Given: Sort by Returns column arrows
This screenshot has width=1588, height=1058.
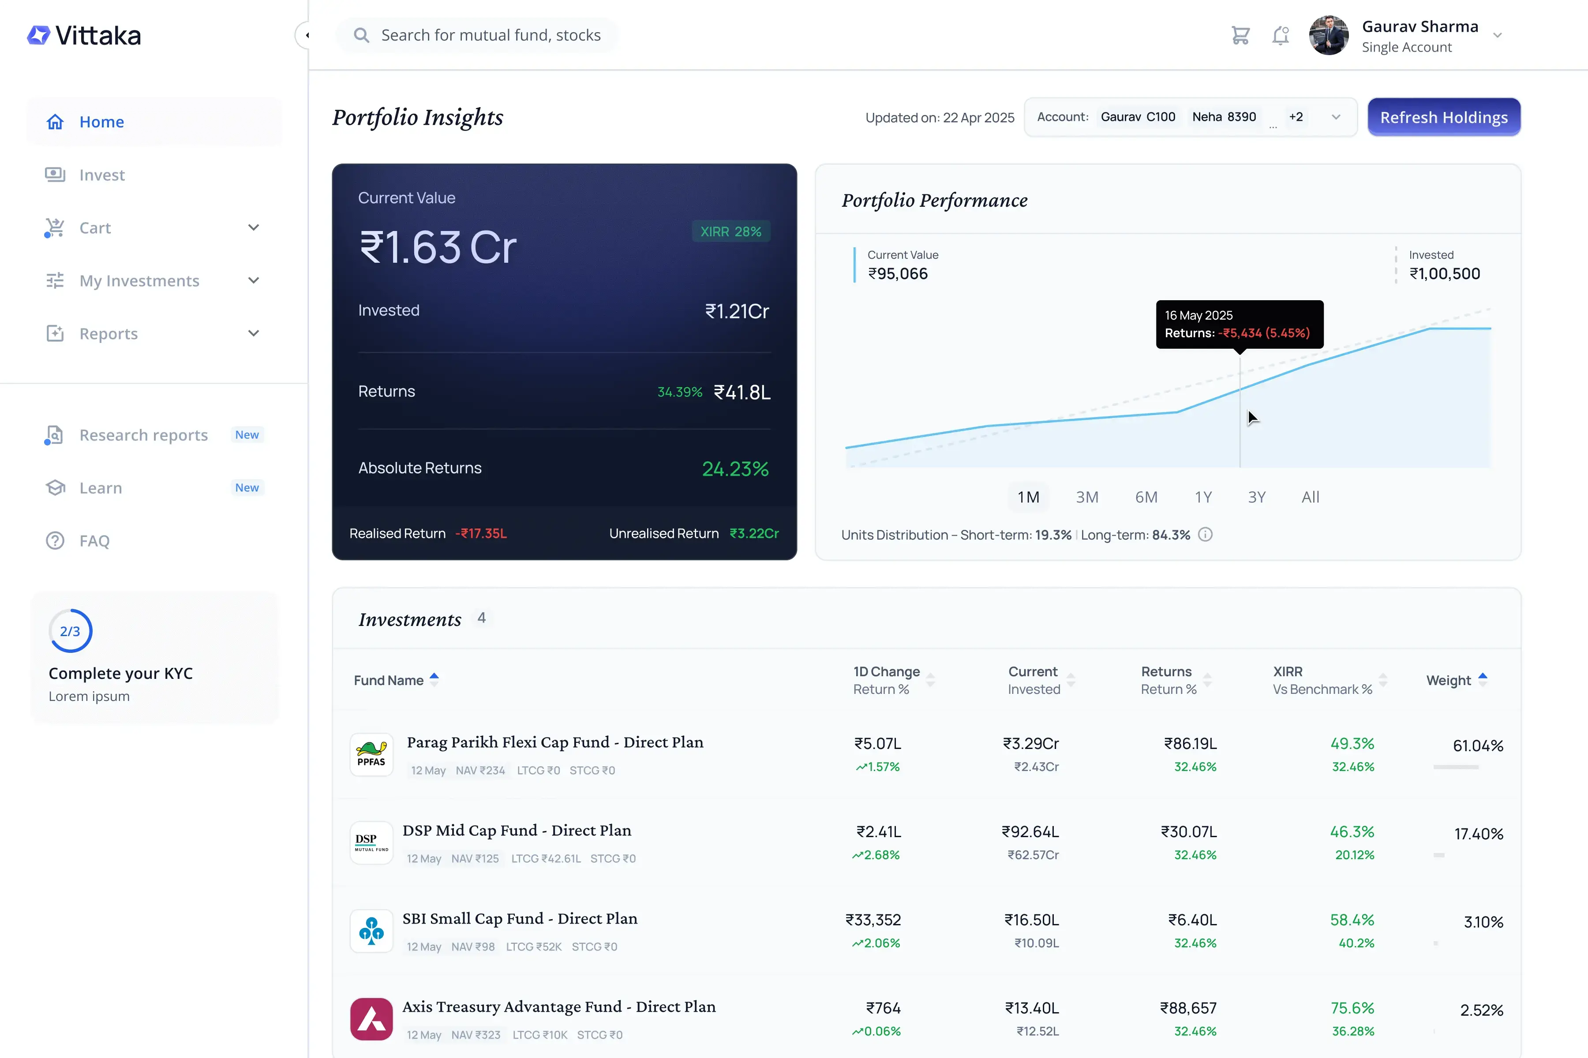Looking at the screenshot, I should click(1207, 680).
